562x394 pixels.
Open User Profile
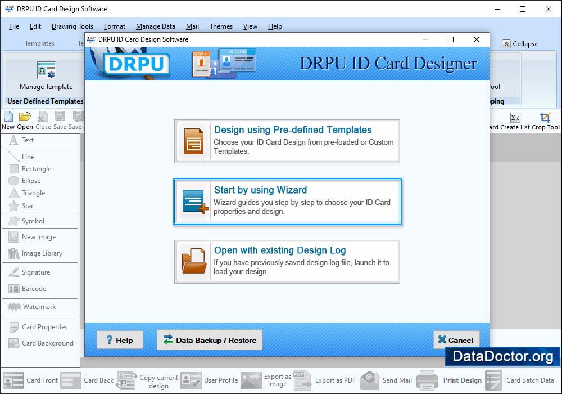209,380
